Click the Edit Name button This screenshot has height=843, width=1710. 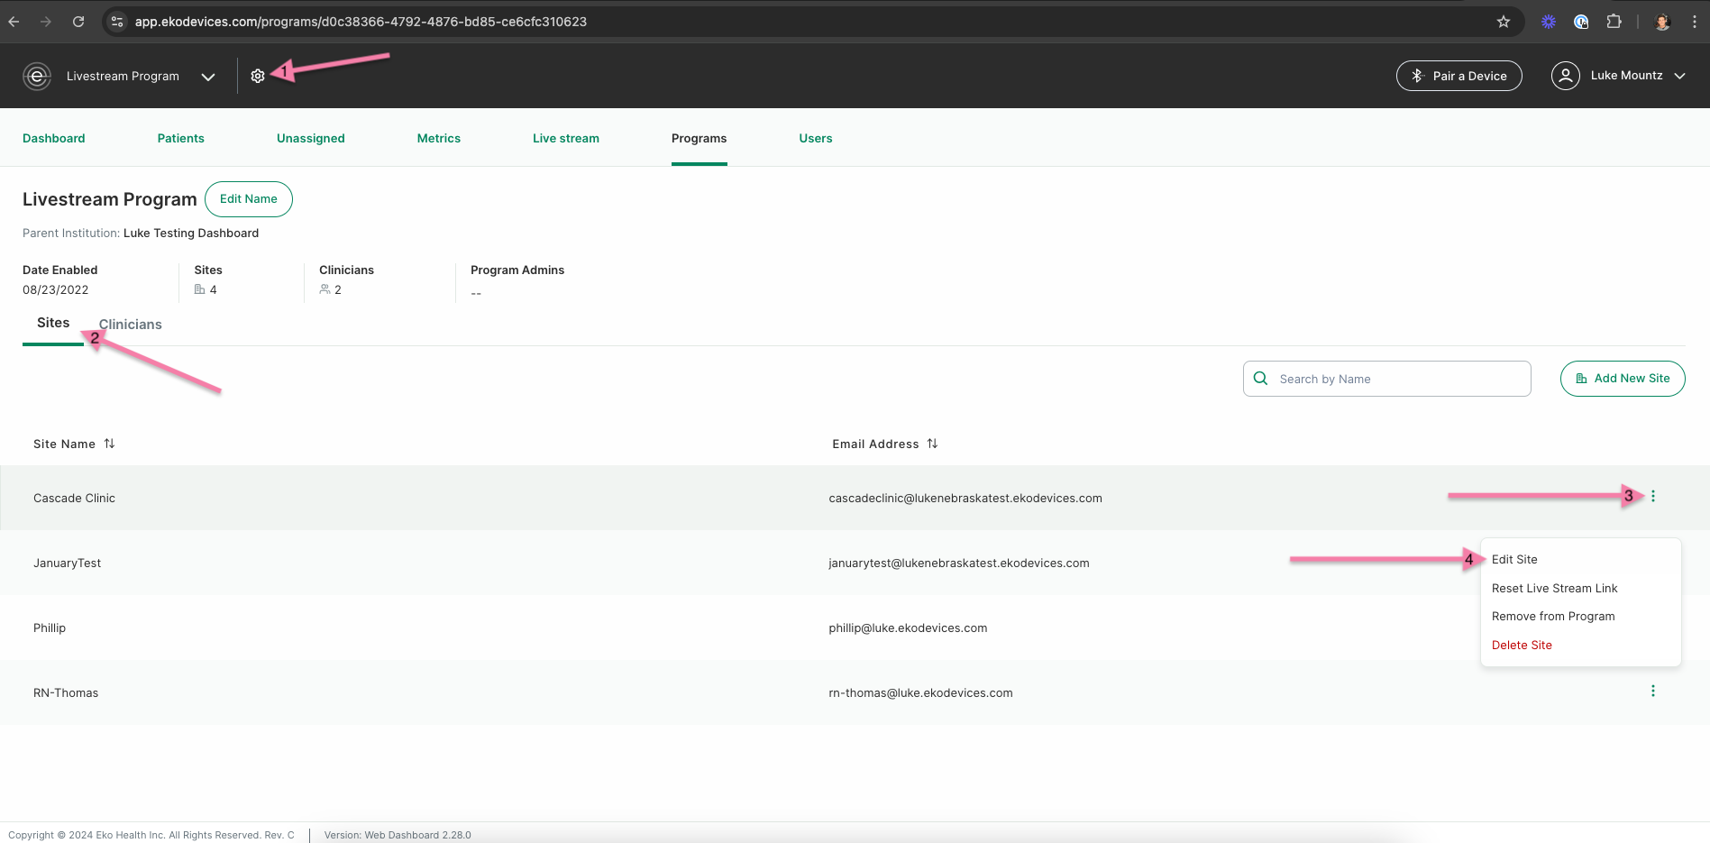(x=249, y=199)
